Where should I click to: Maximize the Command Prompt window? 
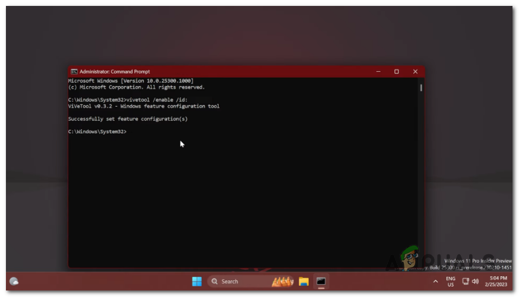[396, 71]
